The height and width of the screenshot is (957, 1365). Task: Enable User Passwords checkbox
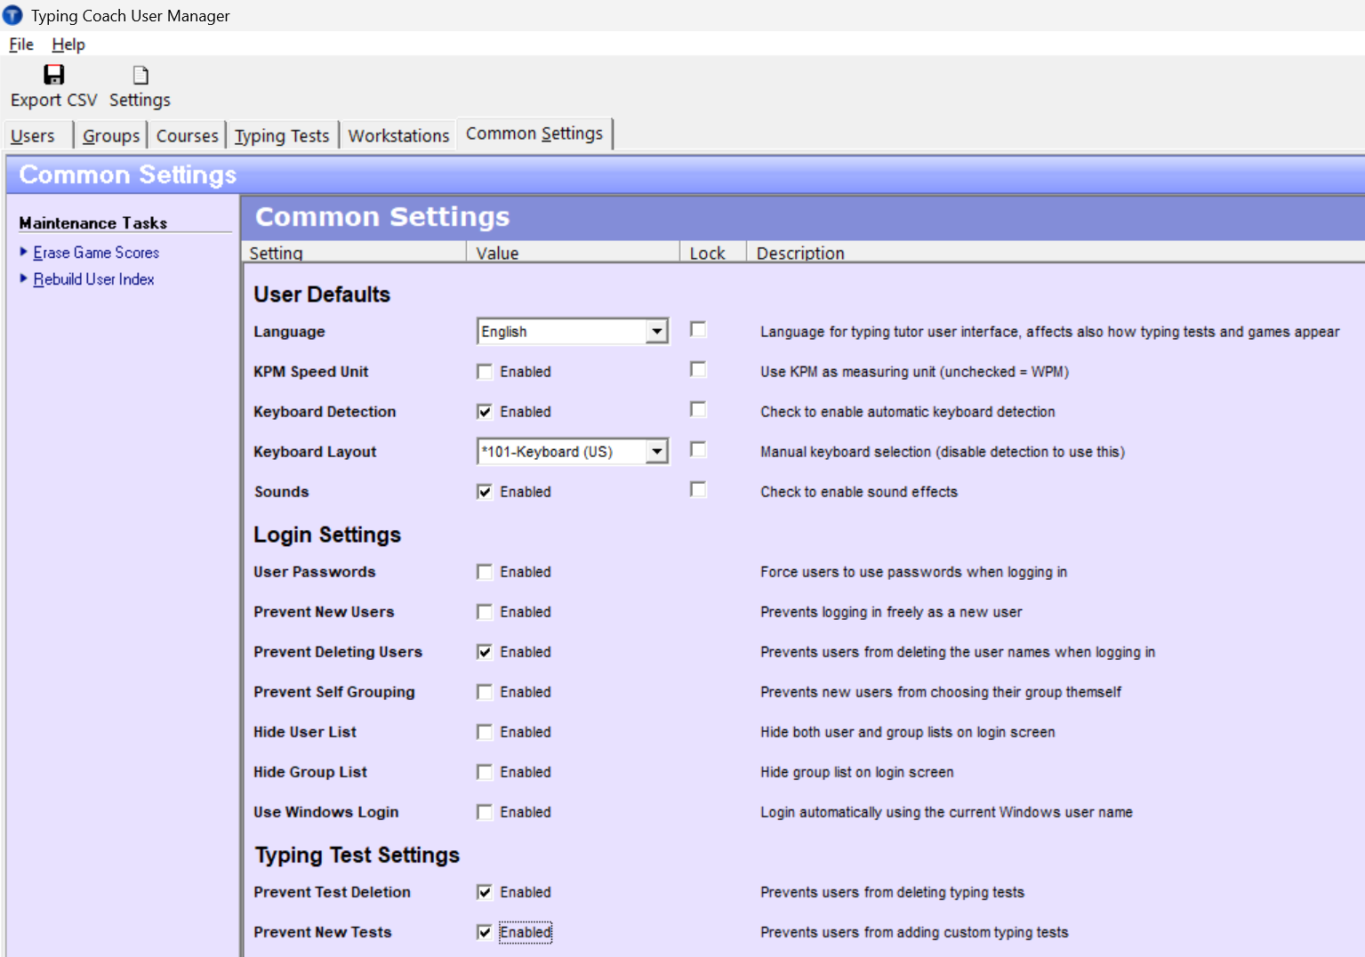pyautogui.click(x=485, y=572)
